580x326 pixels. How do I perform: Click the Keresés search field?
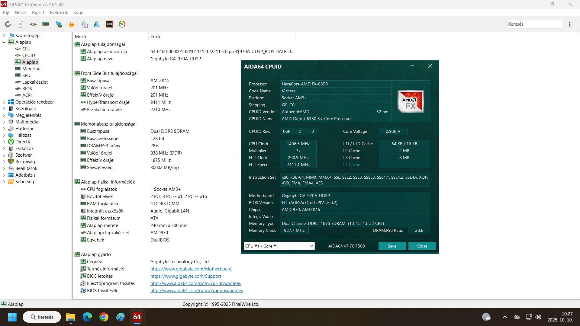click(534, 24)
